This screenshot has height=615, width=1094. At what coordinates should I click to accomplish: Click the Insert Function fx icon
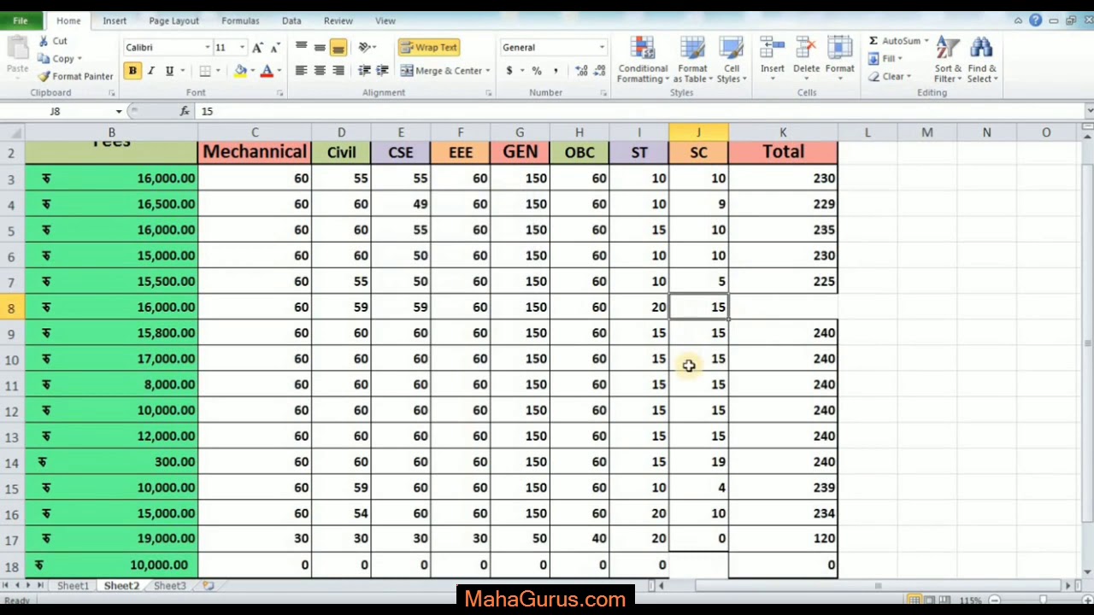point(185,111)
